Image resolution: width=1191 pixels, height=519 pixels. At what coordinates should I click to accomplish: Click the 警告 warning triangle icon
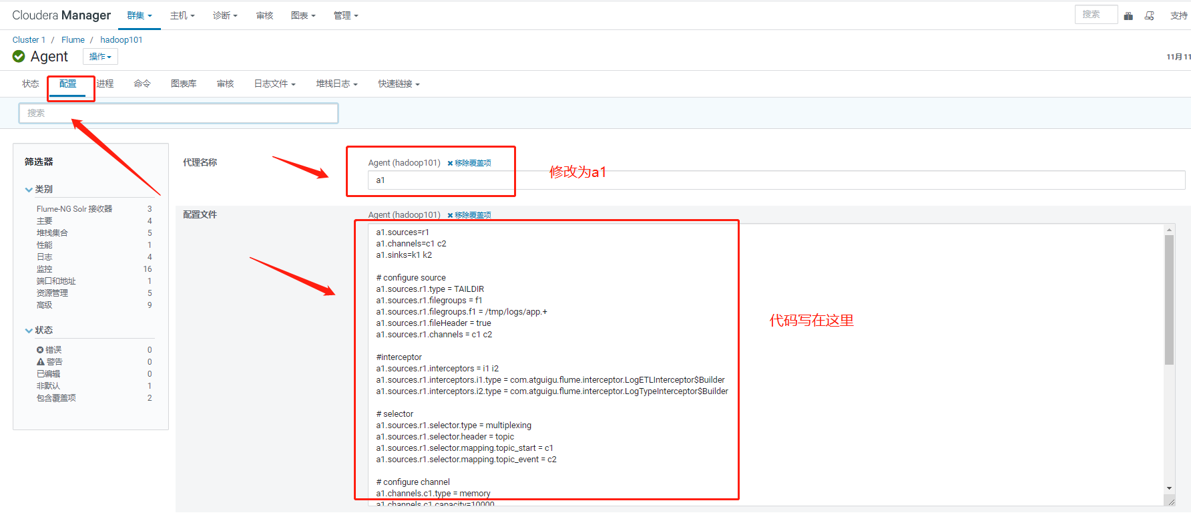(x=41, y=362)
